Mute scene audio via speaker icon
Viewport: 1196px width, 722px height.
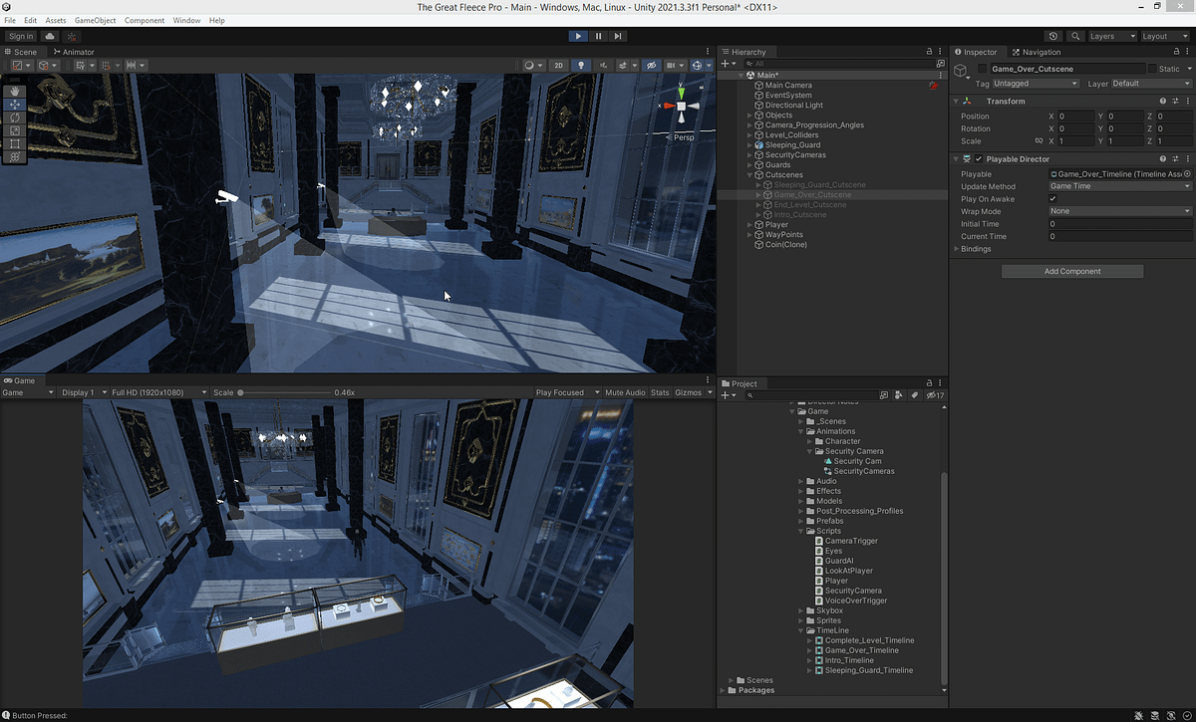[604, 65]
